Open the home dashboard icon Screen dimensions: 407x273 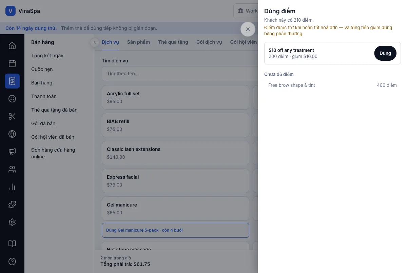12,46
